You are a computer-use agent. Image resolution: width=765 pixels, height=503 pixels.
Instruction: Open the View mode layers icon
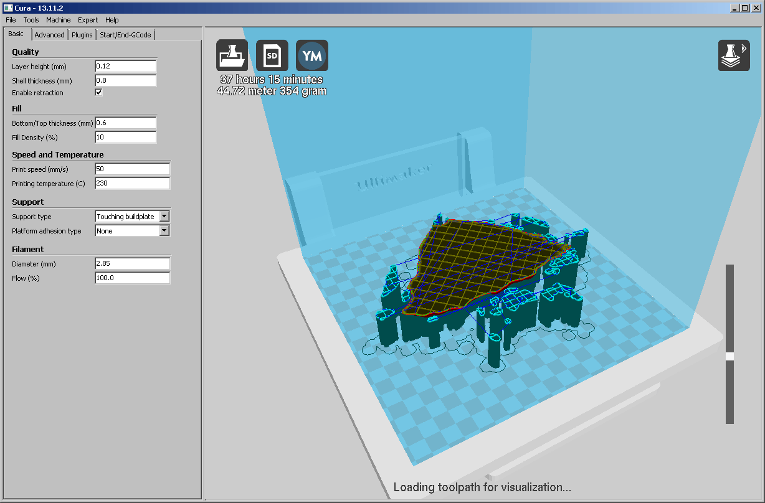[x=734, y=55]
